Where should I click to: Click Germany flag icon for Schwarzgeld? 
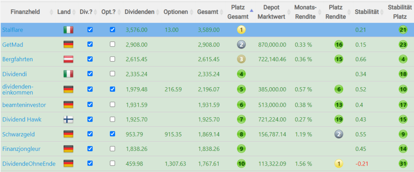point(68,134)
